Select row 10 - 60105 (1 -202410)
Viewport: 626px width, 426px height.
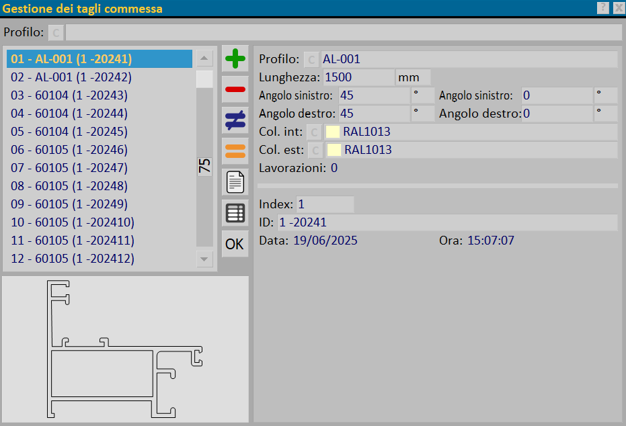tap(100, 222)
